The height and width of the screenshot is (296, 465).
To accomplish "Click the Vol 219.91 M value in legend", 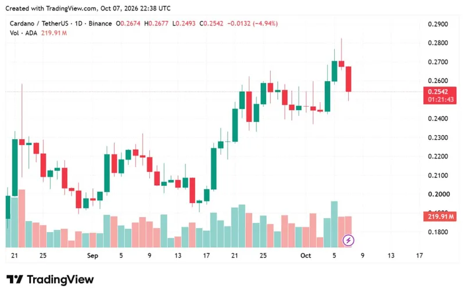I will click(54, 33).
